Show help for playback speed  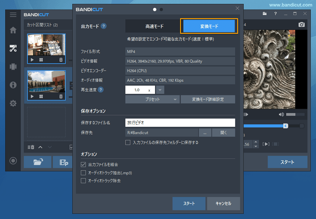tap(100, 90)
